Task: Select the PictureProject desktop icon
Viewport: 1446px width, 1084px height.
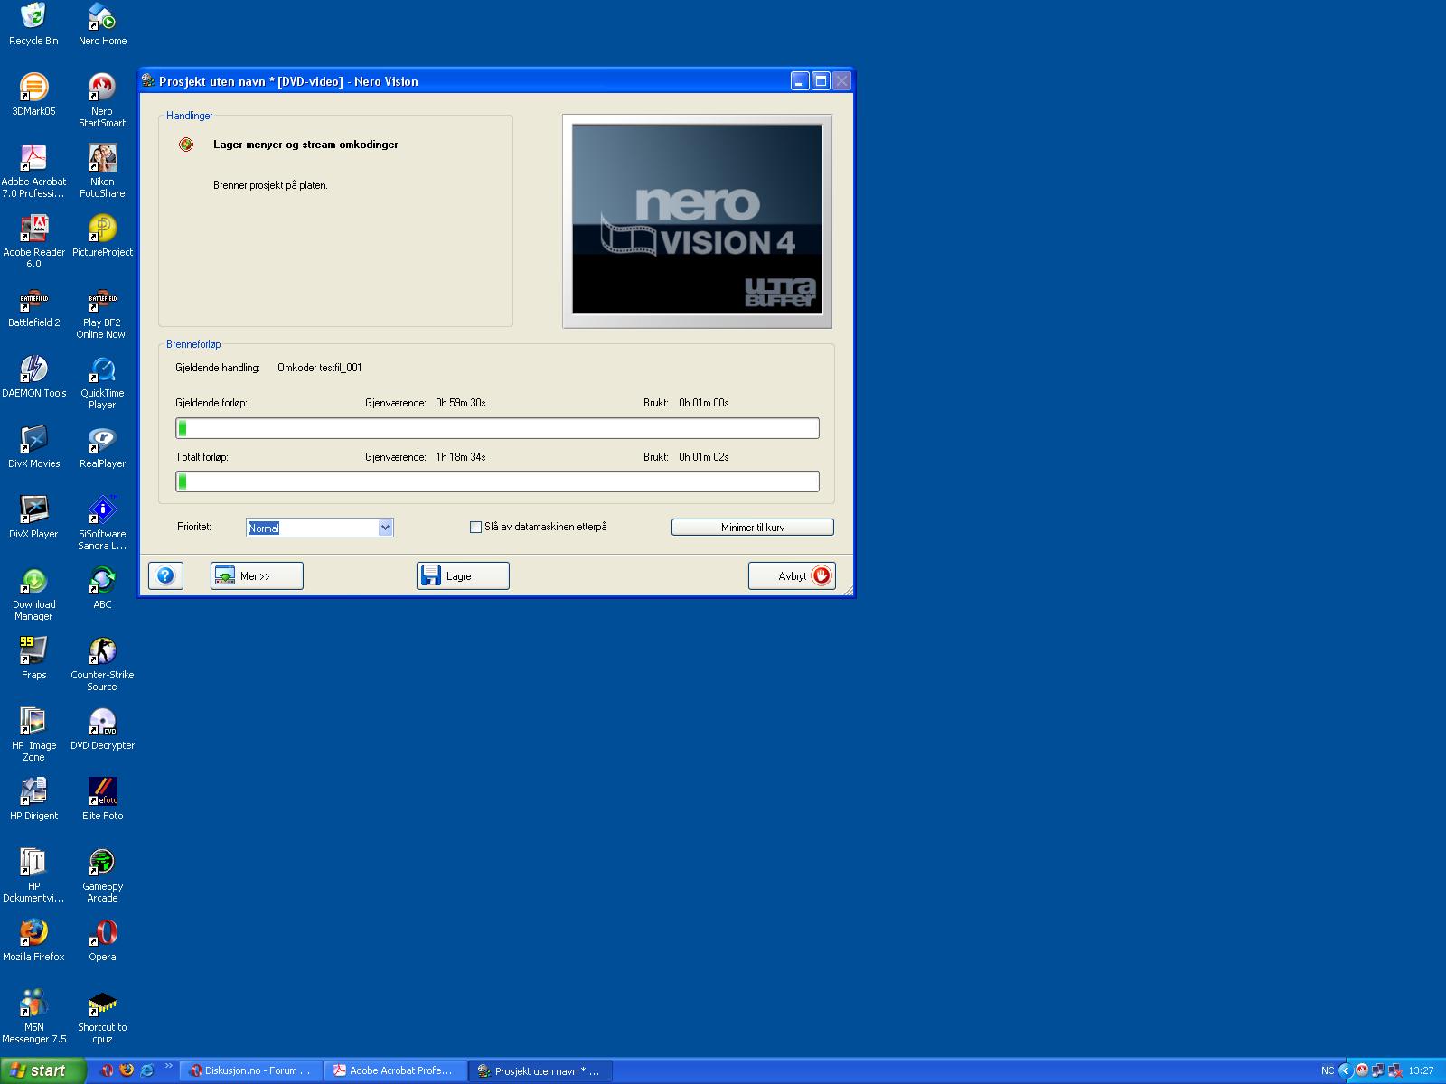Action: [102, 237]
